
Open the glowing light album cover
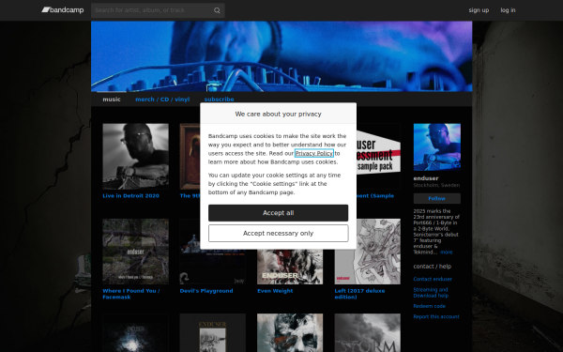135,333
